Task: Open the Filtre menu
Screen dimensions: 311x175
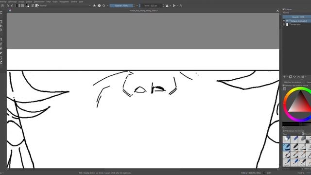Action: [49, 1]
